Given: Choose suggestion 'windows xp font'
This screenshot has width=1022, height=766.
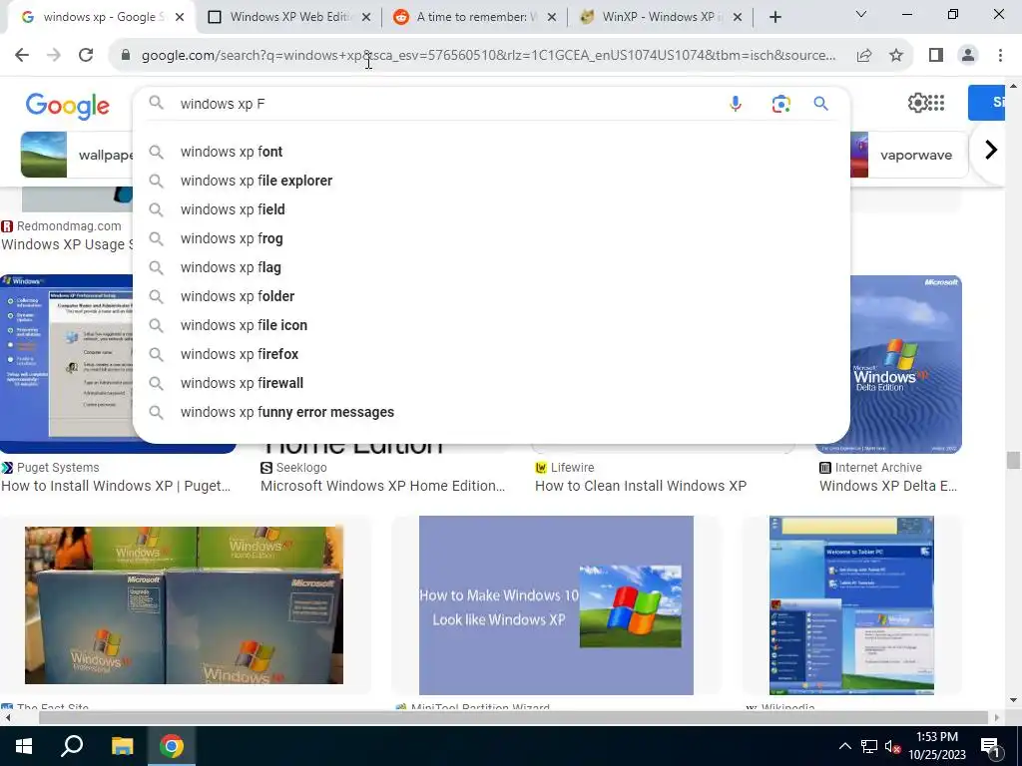Looking at the screenshot, I should pyautogui.click(x=491, y=152).
